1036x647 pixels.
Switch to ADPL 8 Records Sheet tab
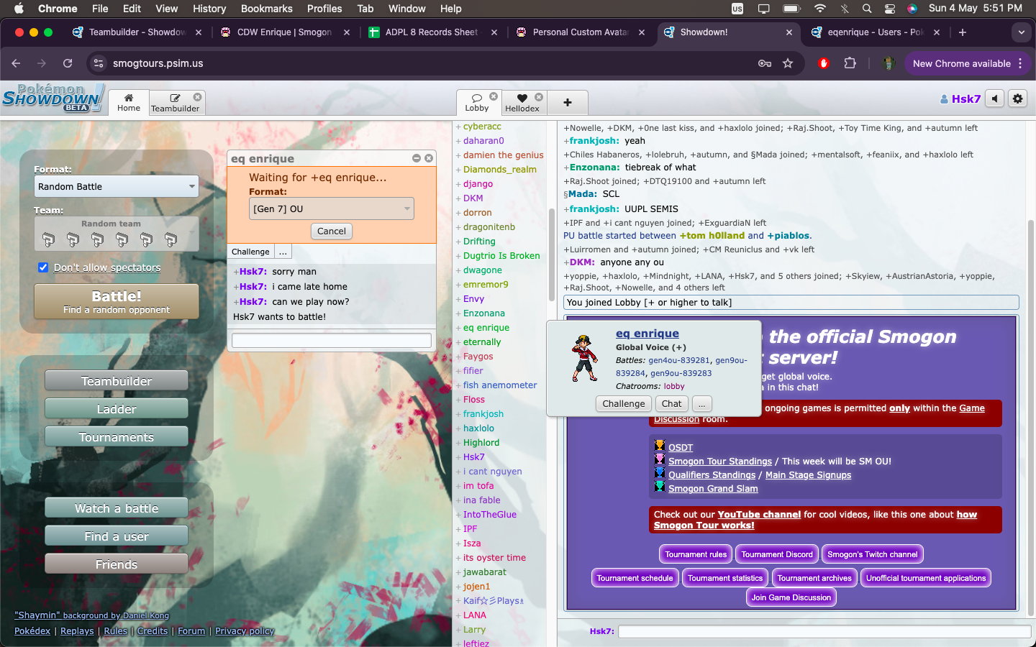(x=431, y=32)
